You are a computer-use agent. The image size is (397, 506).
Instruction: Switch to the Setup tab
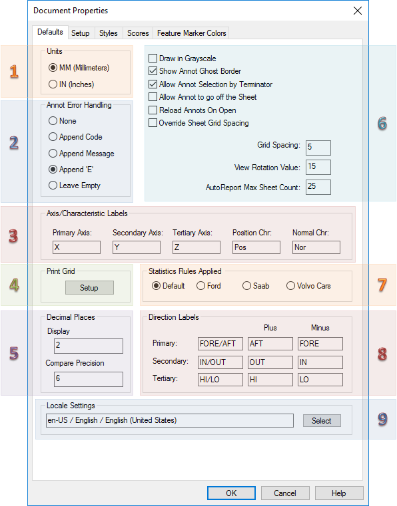point(81,33)
